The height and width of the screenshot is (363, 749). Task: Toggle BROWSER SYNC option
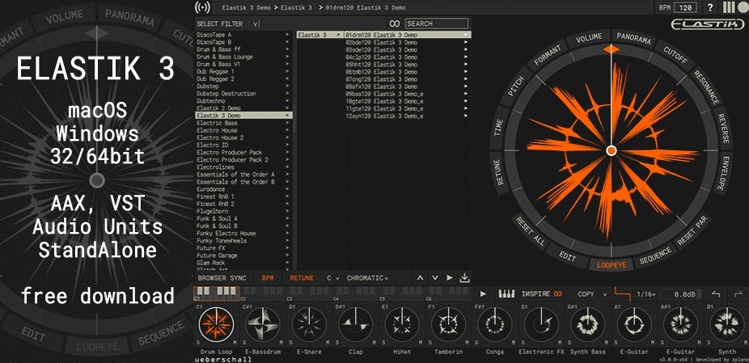pyautogui.click(x=222, y=278)
